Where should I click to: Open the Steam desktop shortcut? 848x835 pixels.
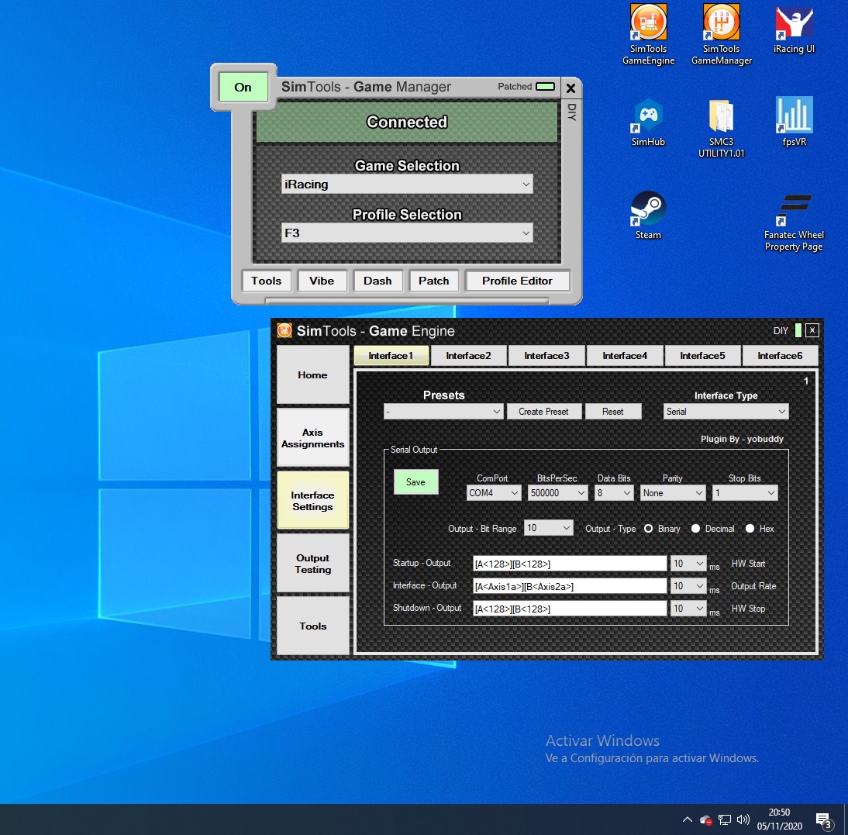(x=648, y=216)
